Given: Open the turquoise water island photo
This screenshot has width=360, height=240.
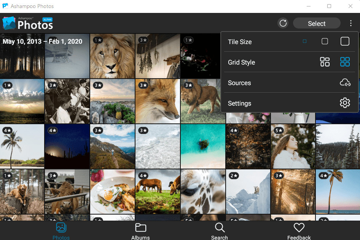Looking at the screenshot, I should pos(203,146).
